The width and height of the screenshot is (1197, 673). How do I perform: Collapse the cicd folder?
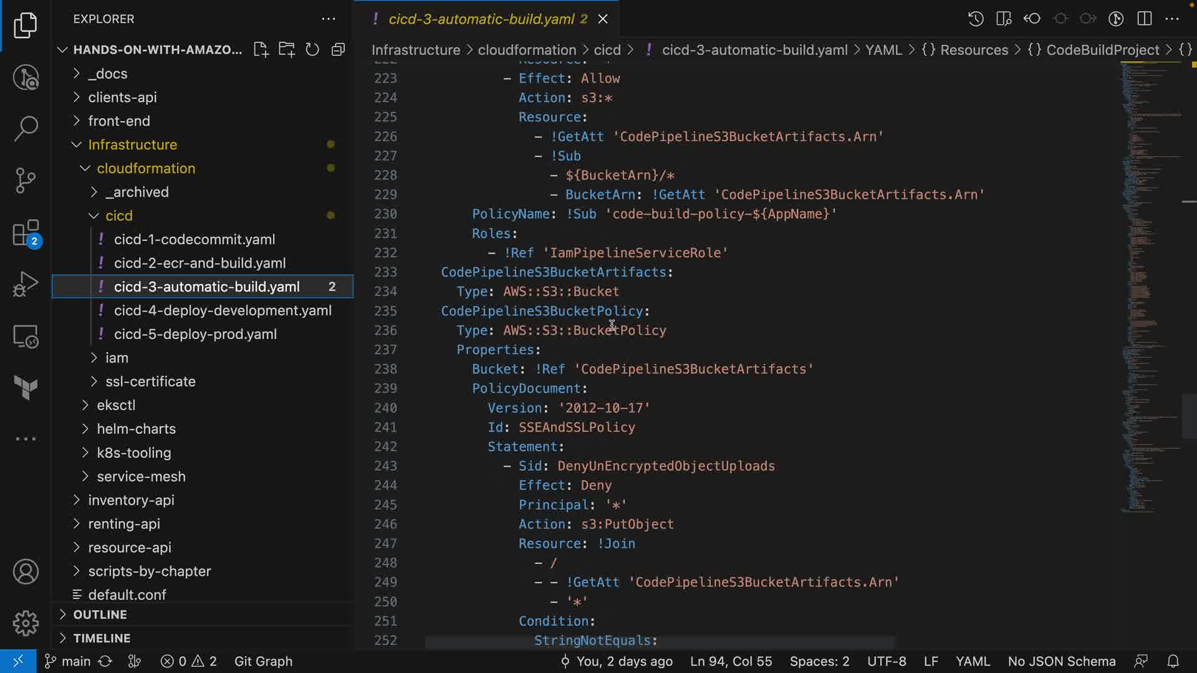pyautogui.click(x=118, y=216)
